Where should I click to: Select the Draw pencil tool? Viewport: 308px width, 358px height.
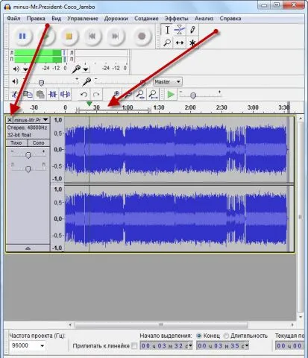[x=192, y=30]
